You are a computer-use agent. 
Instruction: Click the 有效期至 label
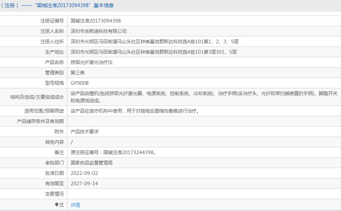coord(55,184)
